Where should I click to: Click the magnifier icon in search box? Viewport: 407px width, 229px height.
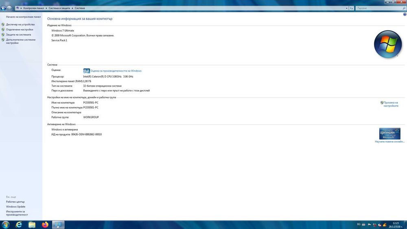click(404, 8)
